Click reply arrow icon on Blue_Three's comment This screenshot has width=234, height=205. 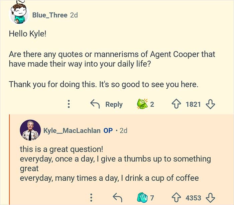point(95,104)
